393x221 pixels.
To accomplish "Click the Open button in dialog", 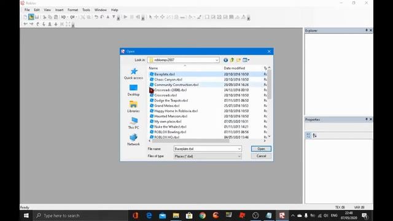I will [261, 149].
